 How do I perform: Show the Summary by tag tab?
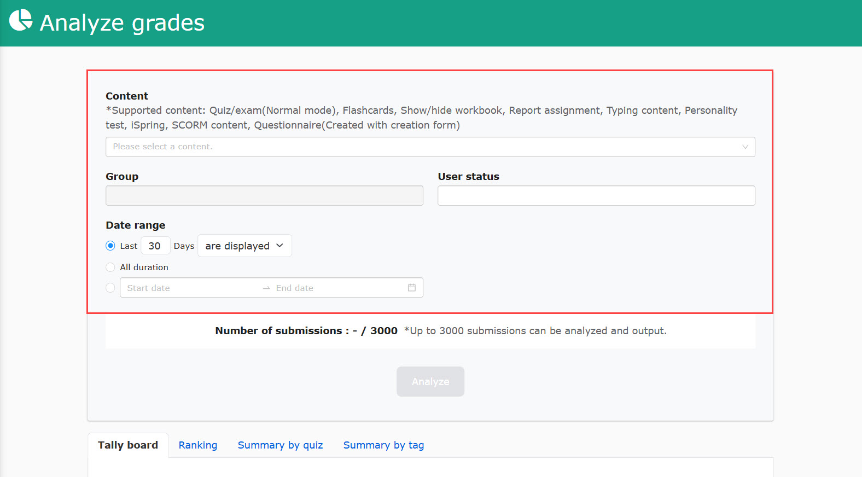pyautogui.click(x=383, y=445)
